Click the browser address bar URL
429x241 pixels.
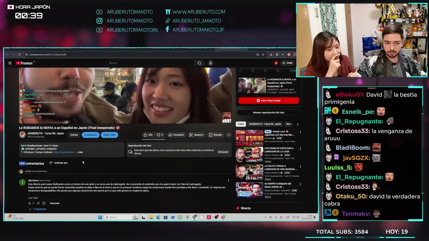(48, 55)
